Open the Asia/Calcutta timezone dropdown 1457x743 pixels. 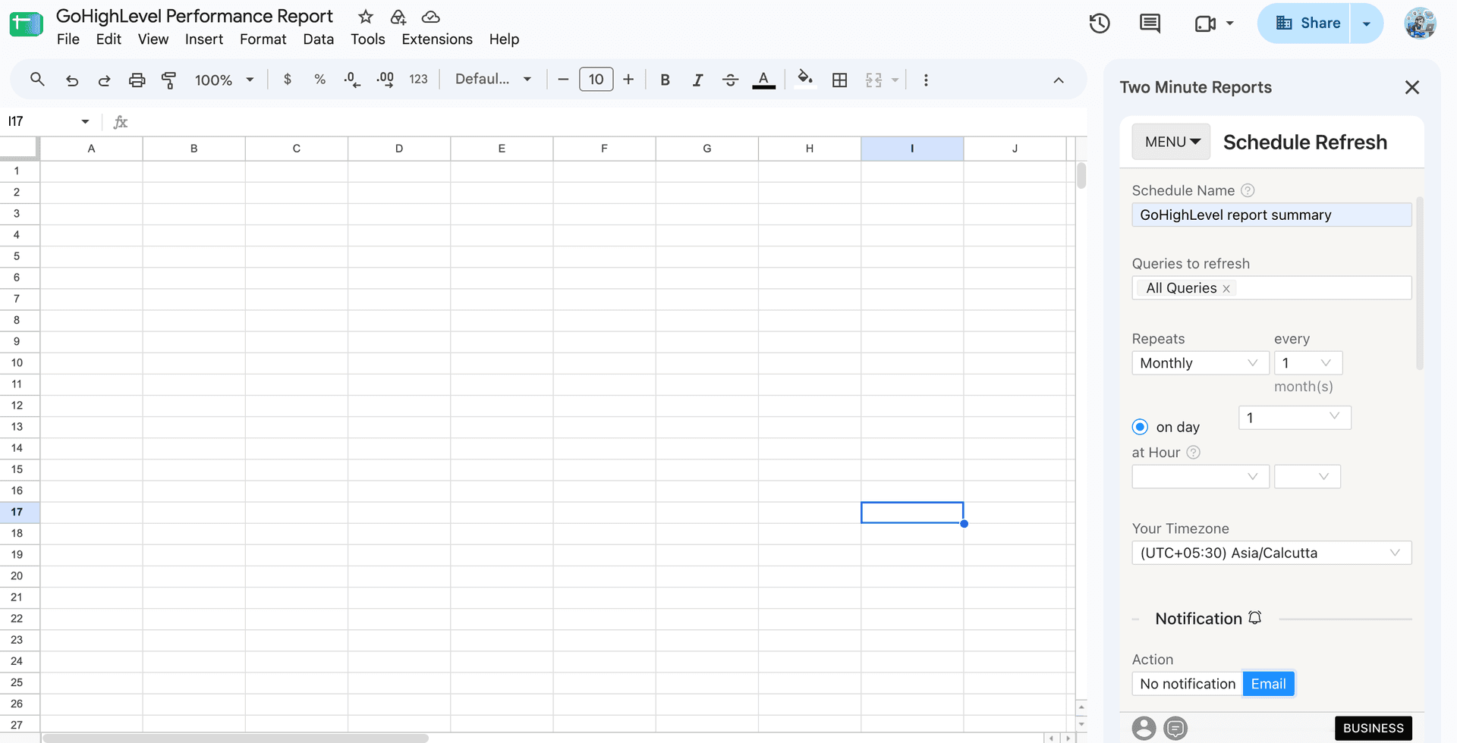(x=1272, y=553)
